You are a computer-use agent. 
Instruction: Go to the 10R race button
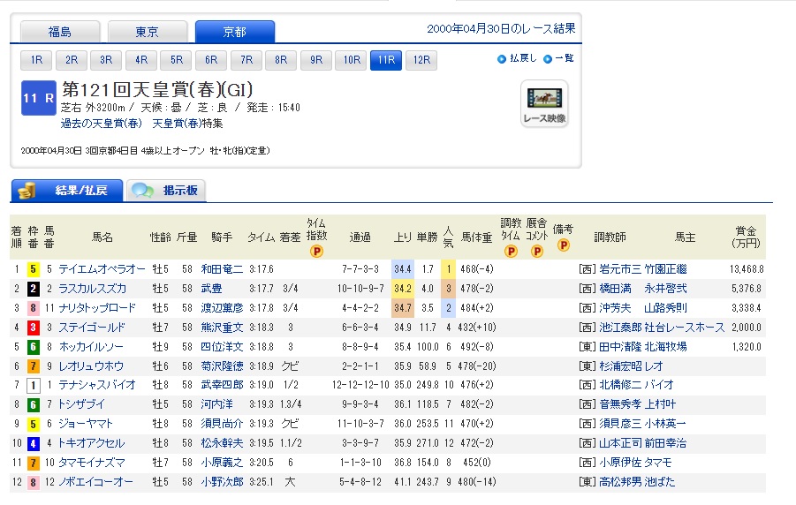[352, 60]
